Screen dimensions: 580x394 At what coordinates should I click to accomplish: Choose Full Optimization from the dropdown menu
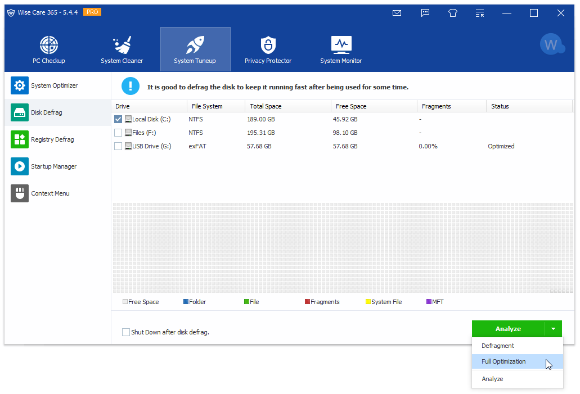coord(503,361)
